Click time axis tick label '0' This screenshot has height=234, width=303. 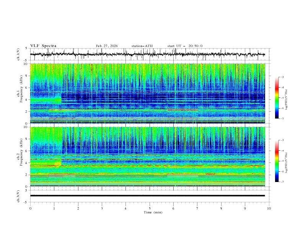pyautogui.click(x=30, y=208)
